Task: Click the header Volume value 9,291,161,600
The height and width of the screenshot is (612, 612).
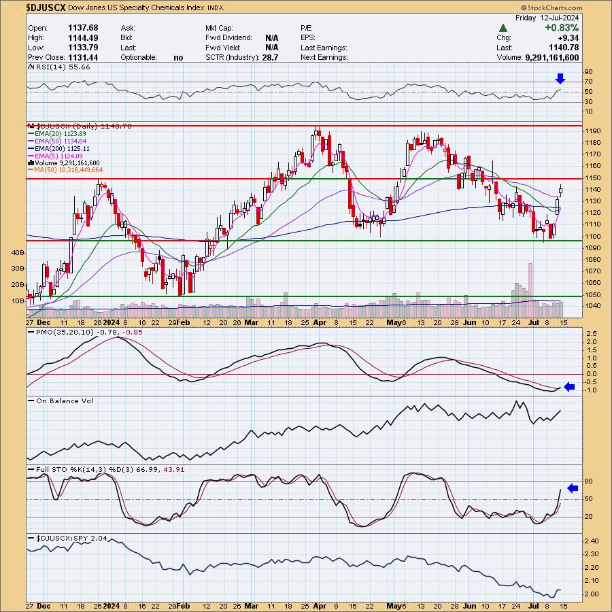Action: click(552, 57)
